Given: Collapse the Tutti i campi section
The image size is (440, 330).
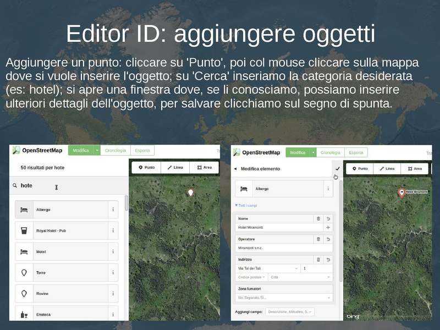Looking at the screenshot, I should 246,206.
